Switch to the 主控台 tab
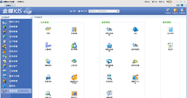Image resolution: width=187 pixels, height=98 pixels. coord(8,6)
